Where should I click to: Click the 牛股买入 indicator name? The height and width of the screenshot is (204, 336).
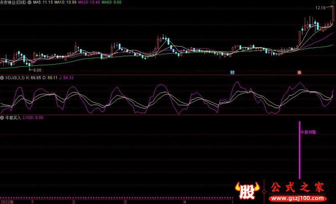pyautogui.click(x=12, y=118)
